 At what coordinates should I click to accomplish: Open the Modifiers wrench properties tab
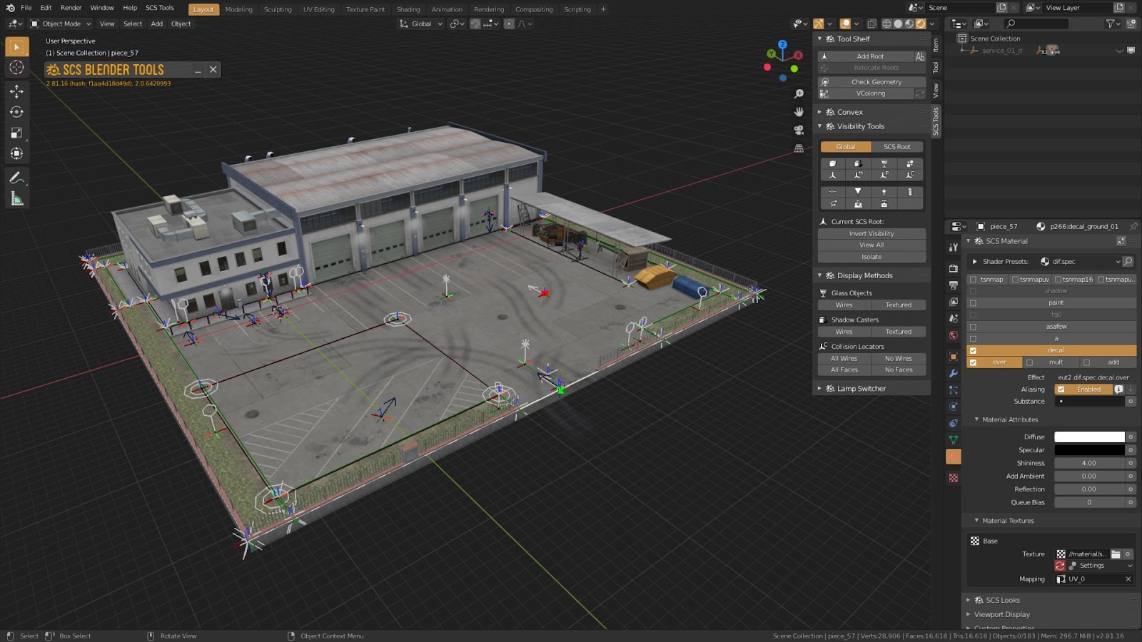pyautogui.click(x=953, y=373)
